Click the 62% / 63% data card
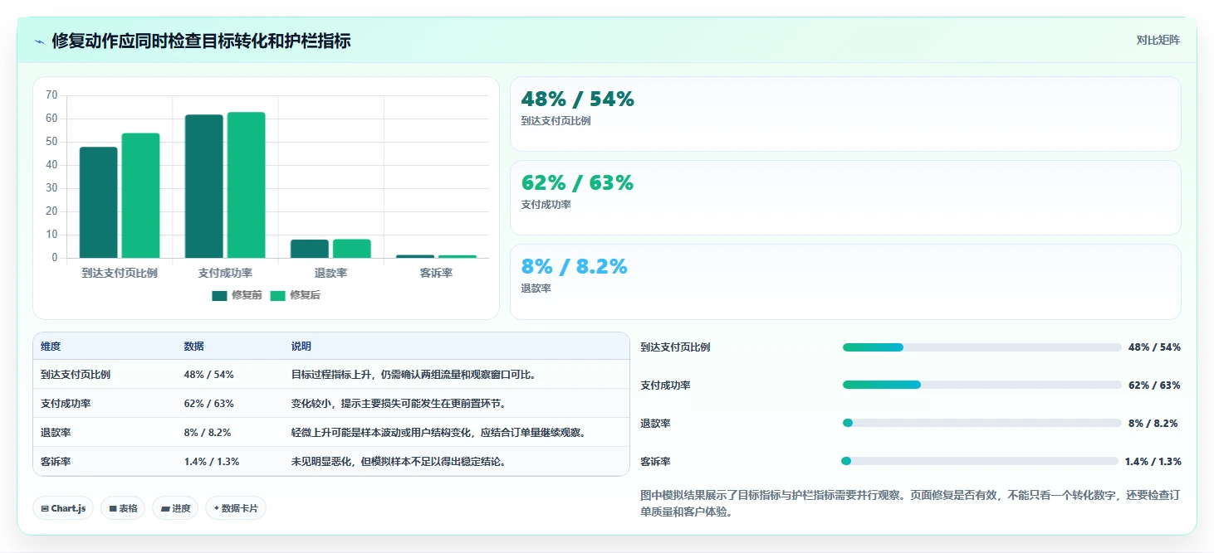 (845, 197)
